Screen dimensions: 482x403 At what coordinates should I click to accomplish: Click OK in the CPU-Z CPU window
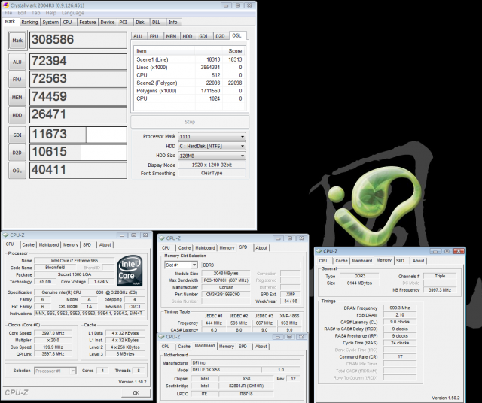pyautogui.click(x=136, y=393)
